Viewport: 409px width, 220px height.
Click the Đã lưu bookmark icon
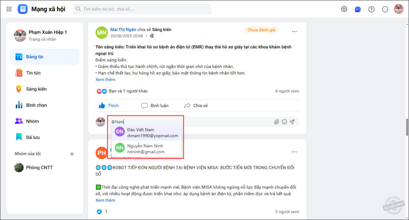click(x=19, y=137)
